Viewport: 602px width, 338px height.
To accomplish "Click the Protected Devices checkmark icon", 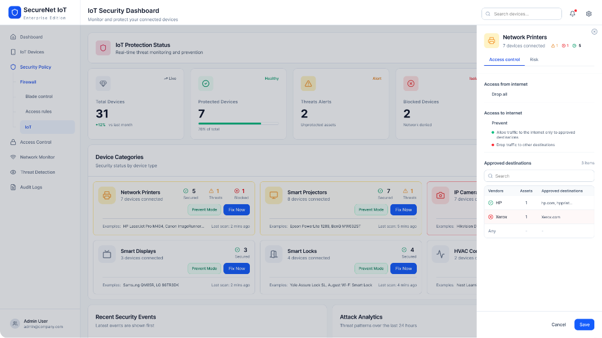I will 206,83.
